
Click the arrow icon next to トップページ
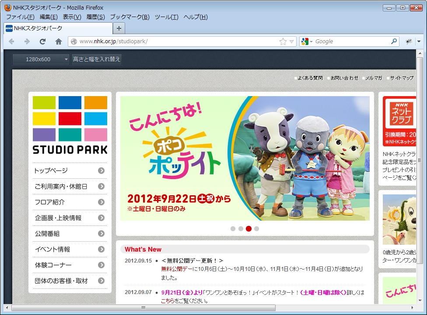(x=101, y=170)
